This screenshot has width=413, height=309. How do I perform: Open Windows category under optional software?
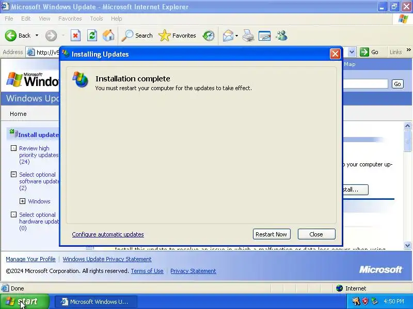pos(39,201)
